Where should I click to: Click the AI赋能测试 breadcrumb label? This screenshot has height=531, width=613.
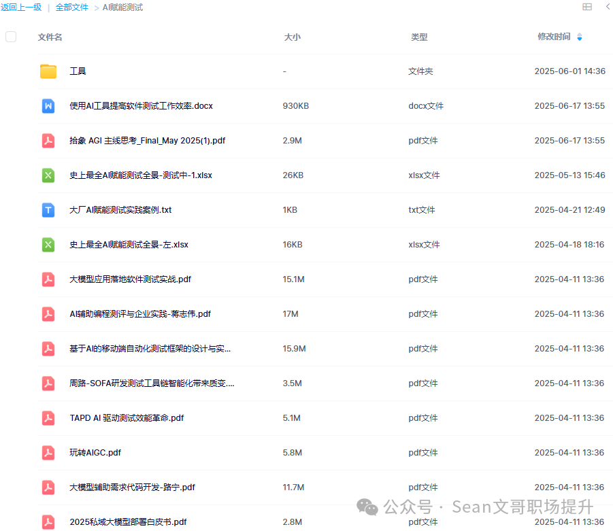(122, 7)
